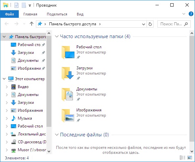Open the Поделиться ribbon tab
The width and height of the screenshot is (195, 162).
pyautogui.click(x=57, y=14)
